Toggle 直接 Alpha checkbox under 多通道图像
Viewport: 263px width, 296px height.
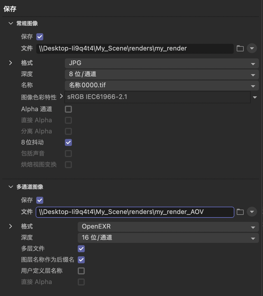(x=81, y=282)
